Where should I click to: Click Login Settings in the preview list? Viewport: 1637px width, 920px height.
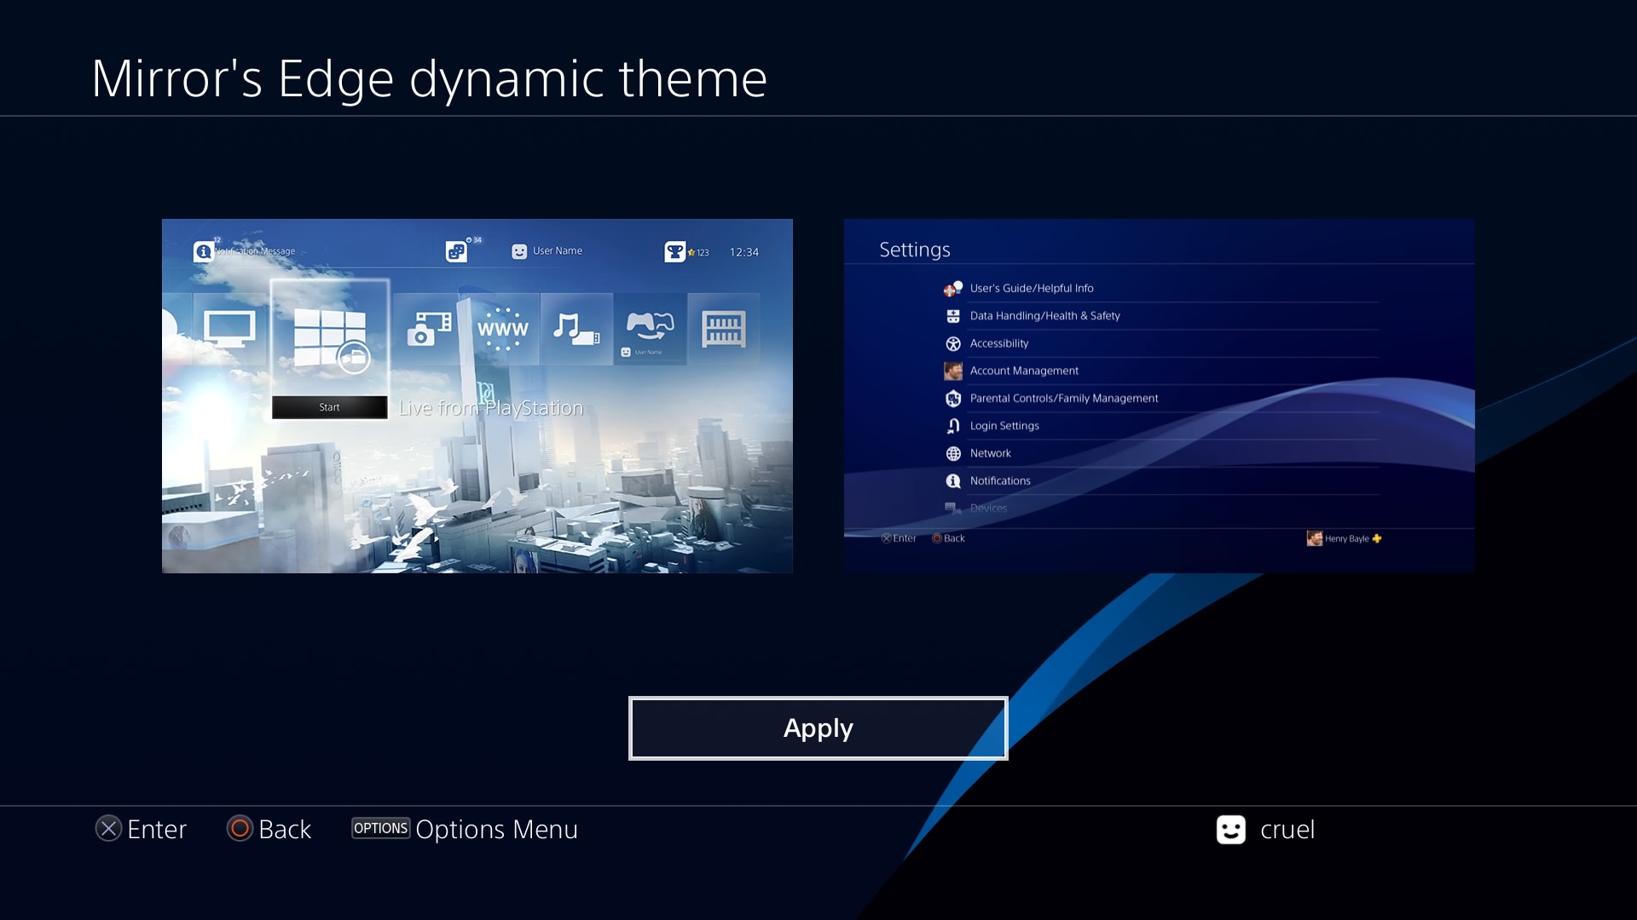[1004, 426]
